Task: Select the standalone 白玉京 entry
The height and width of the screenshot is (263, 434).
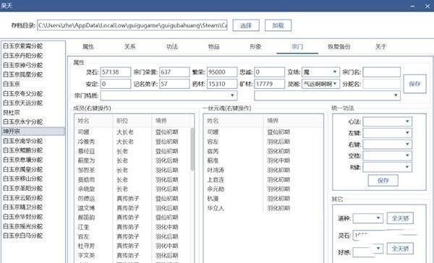Action: [33, 84]
